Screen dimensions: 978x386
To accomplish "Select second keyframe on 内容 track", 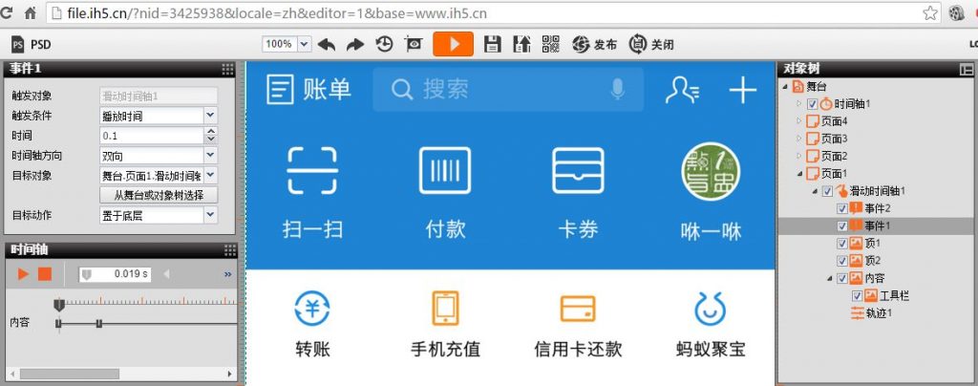I will coord(98,323).
